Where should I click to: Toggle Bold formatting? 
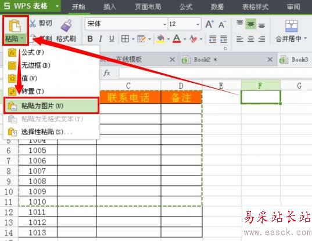(90, 39)
